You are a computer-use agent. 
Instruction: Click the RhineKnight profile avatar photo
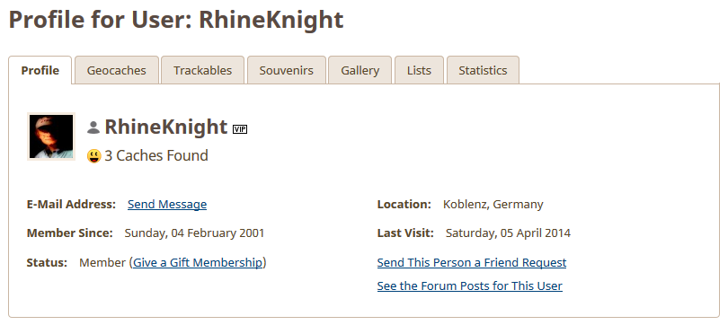pyautogui.click(x=51, y=136)
